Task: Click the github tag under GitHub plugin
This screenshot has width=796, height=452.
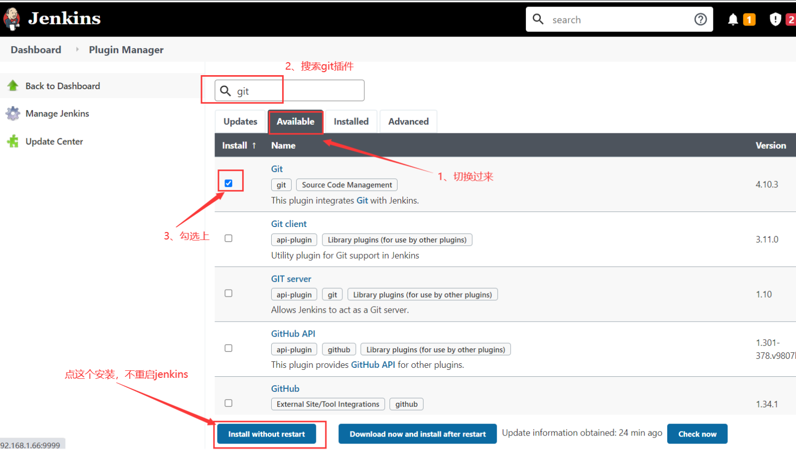Action: 407,404
